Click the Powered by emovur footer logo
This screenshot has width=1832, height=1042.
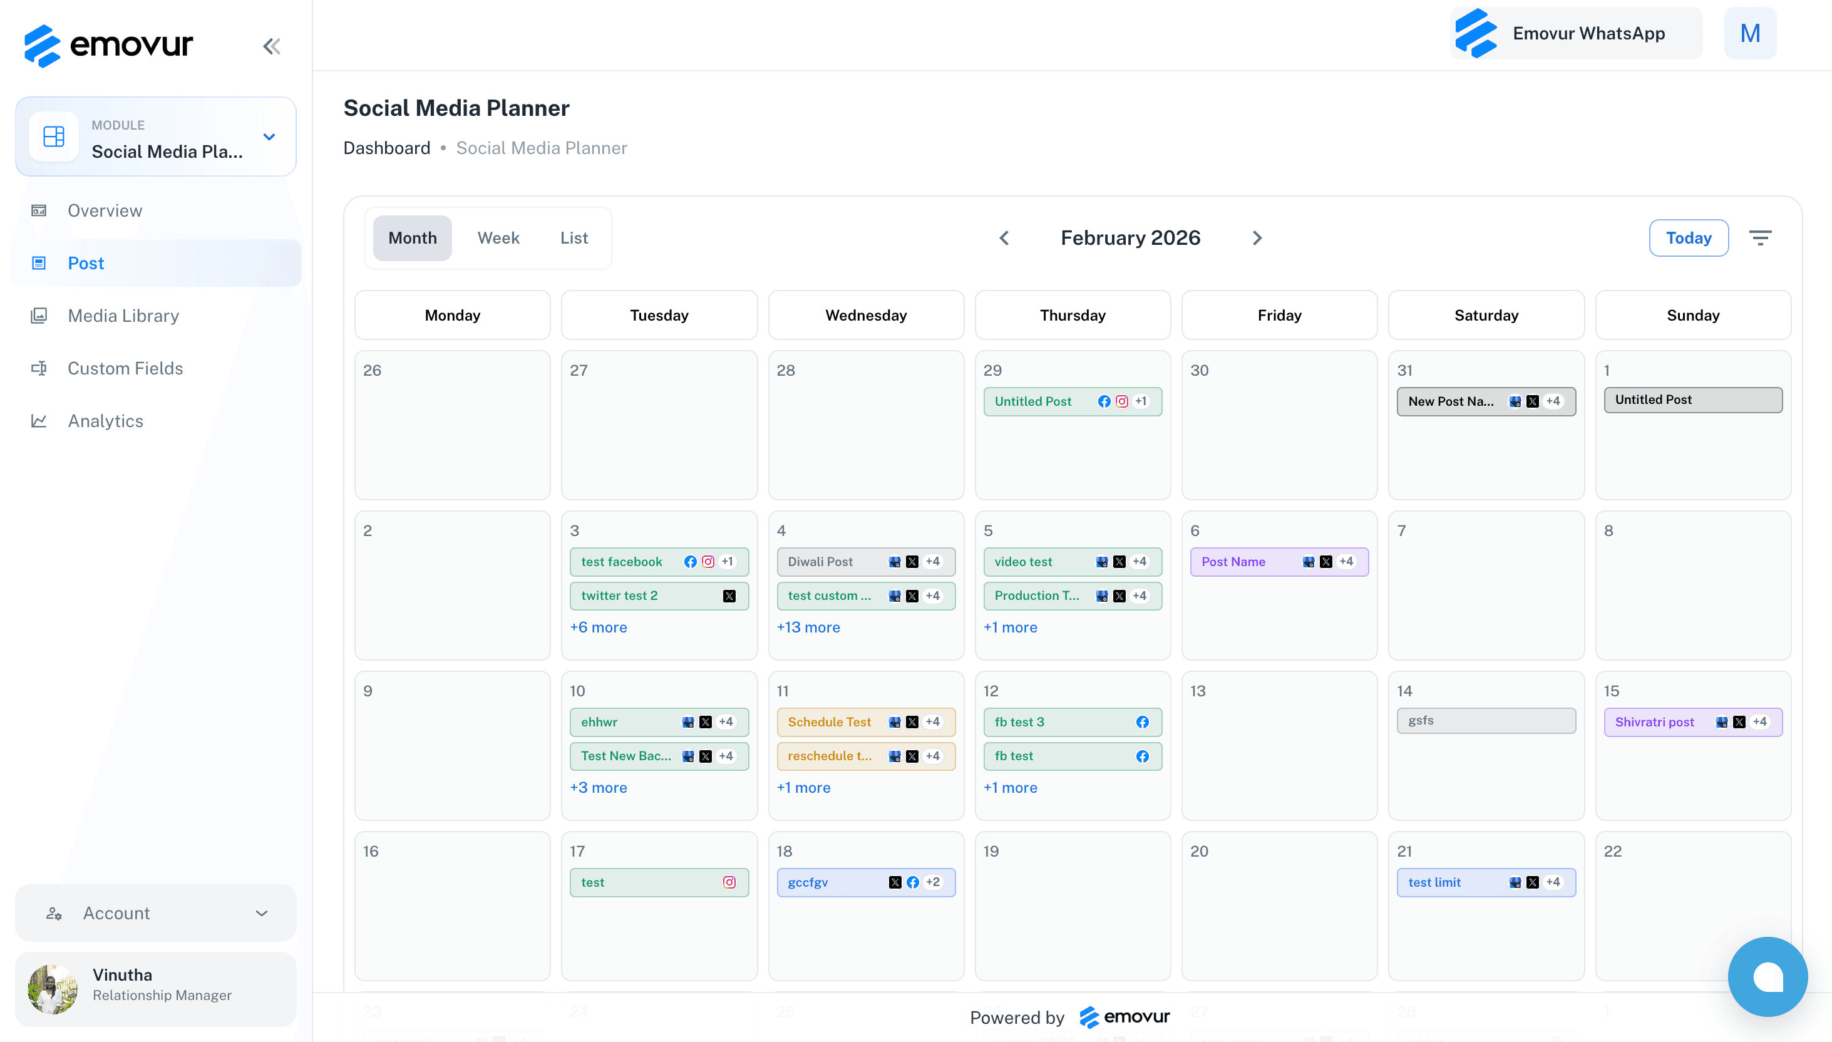tap(1124, 1017)
